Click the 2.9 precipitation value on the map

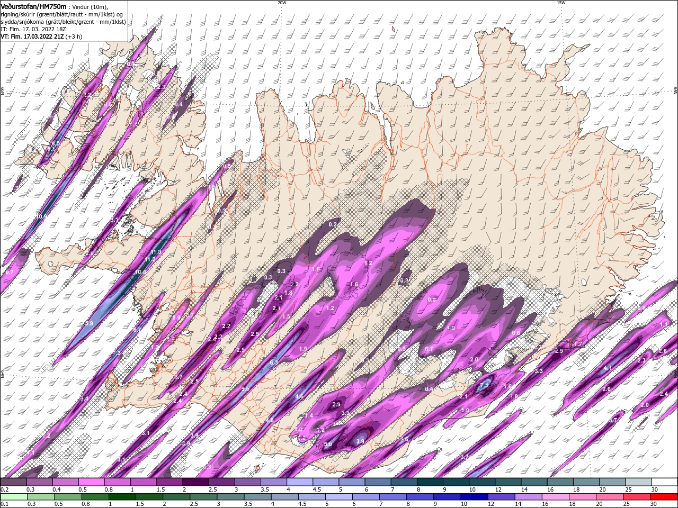336,405
